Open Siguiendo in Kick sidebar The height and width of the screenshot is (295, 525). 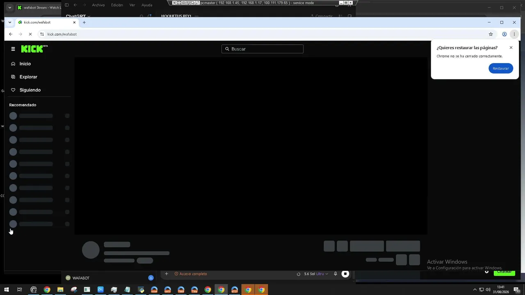(30, 90)
